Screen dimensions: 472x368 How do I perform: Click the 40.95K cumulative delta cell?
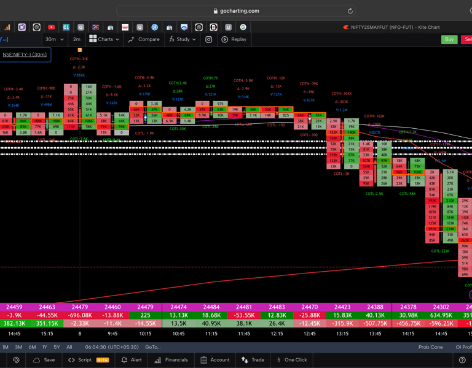pos(211,323)
